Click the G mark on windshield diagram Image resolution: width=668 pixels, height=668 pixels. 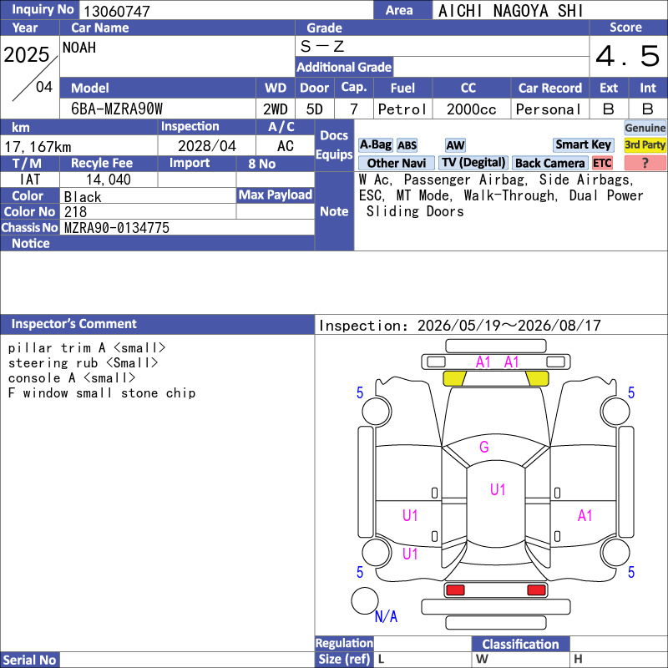(484, 448)
